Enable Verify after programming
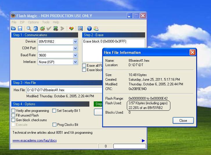This screenshot has width=211, height=155. [x=13, y=110]
